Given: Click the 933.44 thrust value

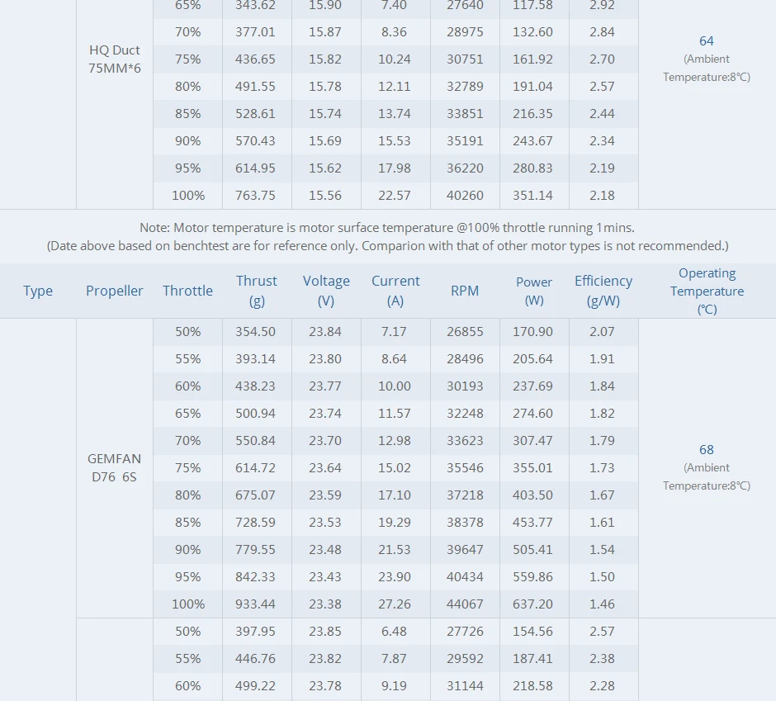Looking at the screenshot, I should [255, 604].
